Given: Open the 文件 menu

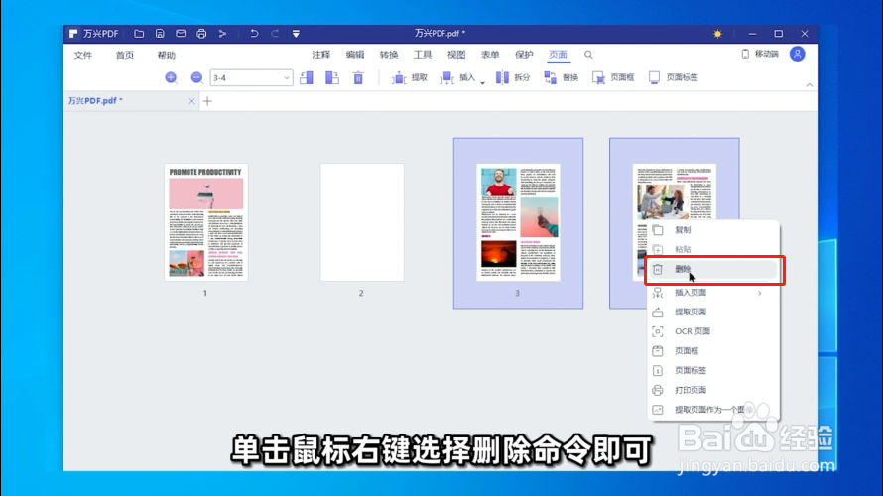Looking at the screenshot, I should [x=83, y=55].
